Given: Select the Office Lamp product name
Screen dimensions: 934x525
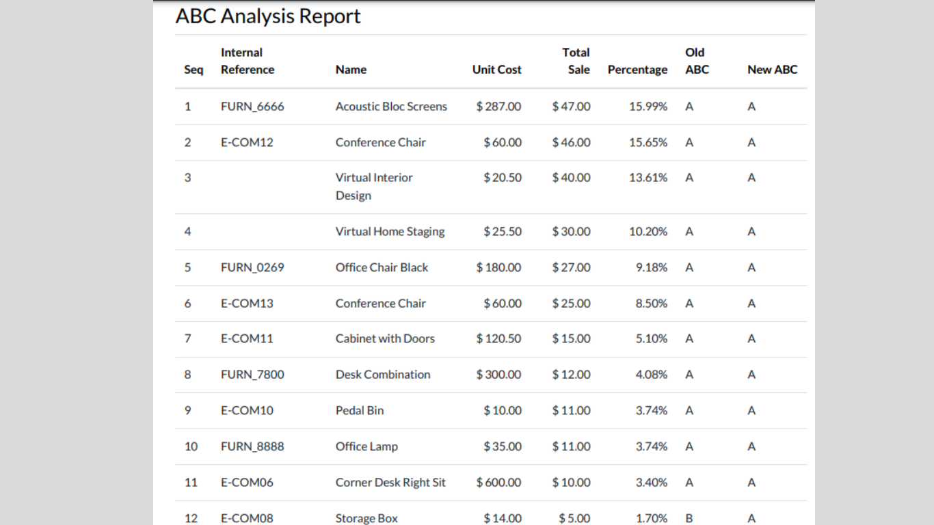Looking at the screenshot, I should (366, 447).
